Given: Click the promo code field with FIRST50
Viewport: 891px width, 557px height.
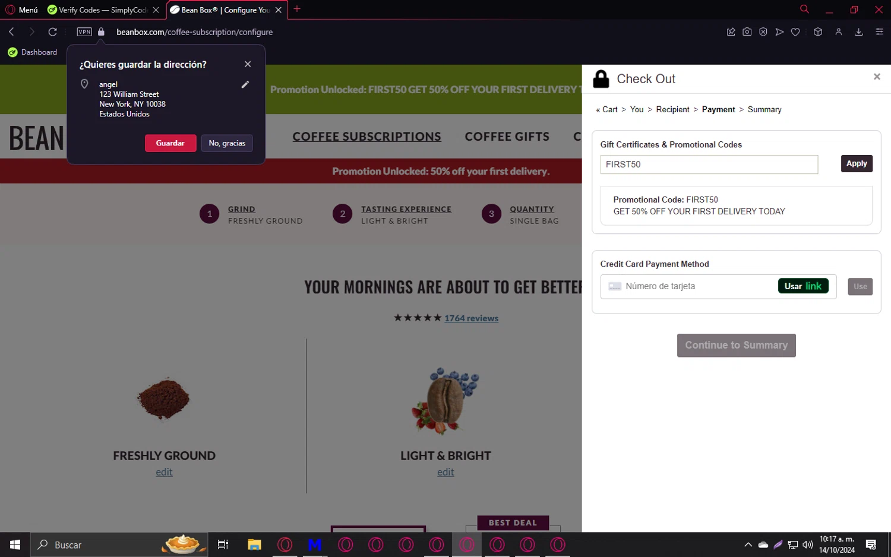Looking at the screenshot, I should (709, 164).
